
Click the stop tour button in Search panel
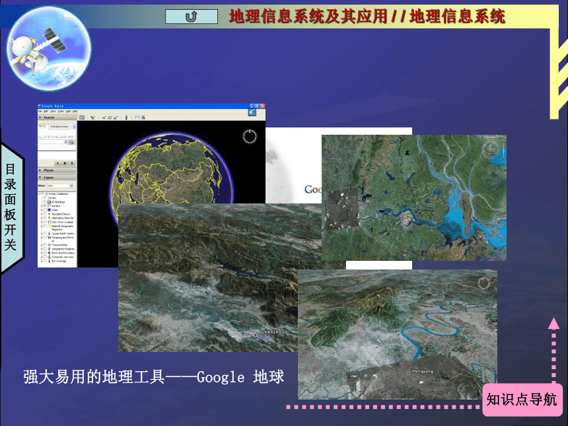(x=65, y=163)
